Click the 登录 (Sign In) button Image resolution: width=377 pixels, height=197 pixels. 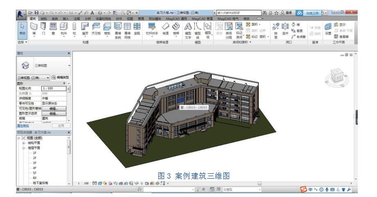coord(287,13)
